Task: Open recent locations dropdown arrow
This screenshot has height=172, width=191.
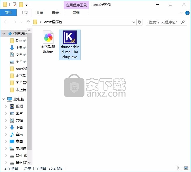Action: (21, 22)
